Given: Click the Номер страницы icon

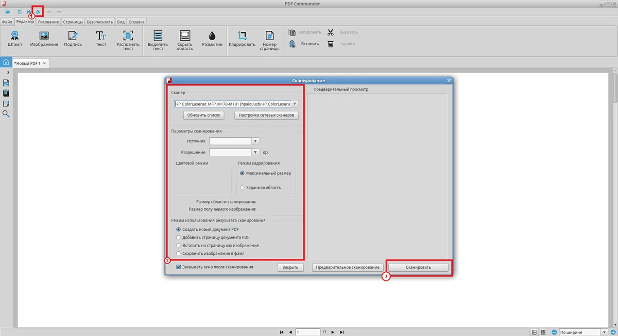Looking at the screenshot, I should [x=269, y=36].
